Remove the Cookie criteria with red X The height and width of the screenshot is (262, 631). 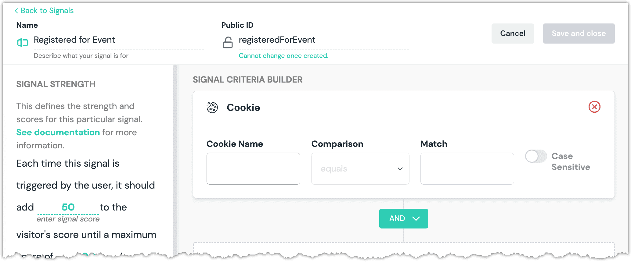594,107
